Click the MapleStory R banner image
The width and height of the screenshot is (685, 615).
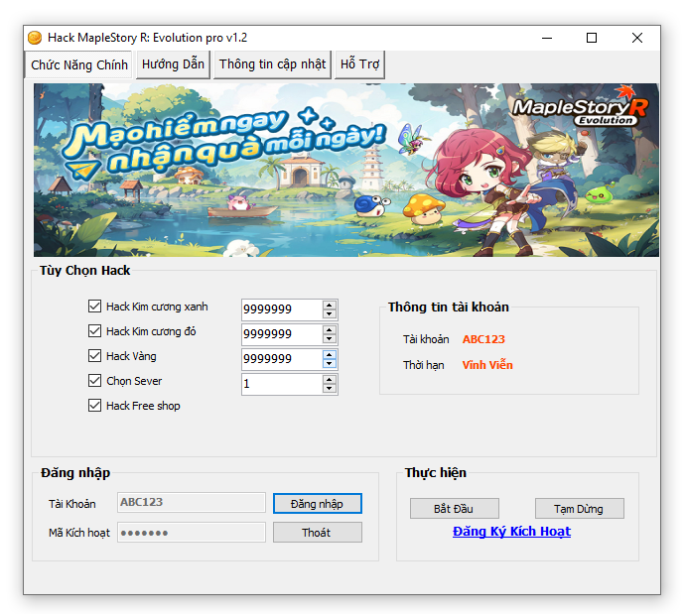click(345, 170)
